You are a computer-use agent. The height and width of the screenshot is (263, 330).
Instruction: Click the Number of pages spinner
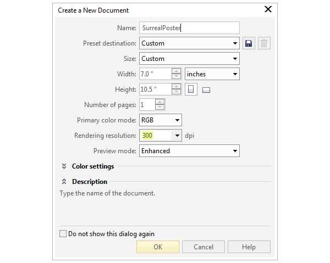click(x=159, y=105)
